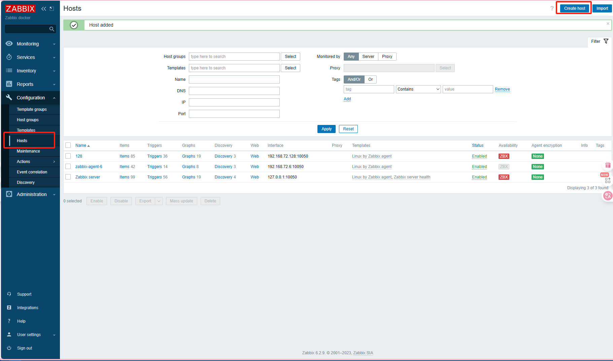
Task: Sort hosts by Name column header
Action: click(82, 145)
